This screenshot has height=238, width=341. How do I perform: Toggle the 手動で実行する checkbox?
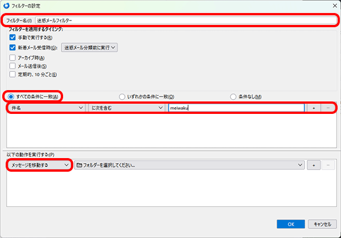click(x=13, y=37)
